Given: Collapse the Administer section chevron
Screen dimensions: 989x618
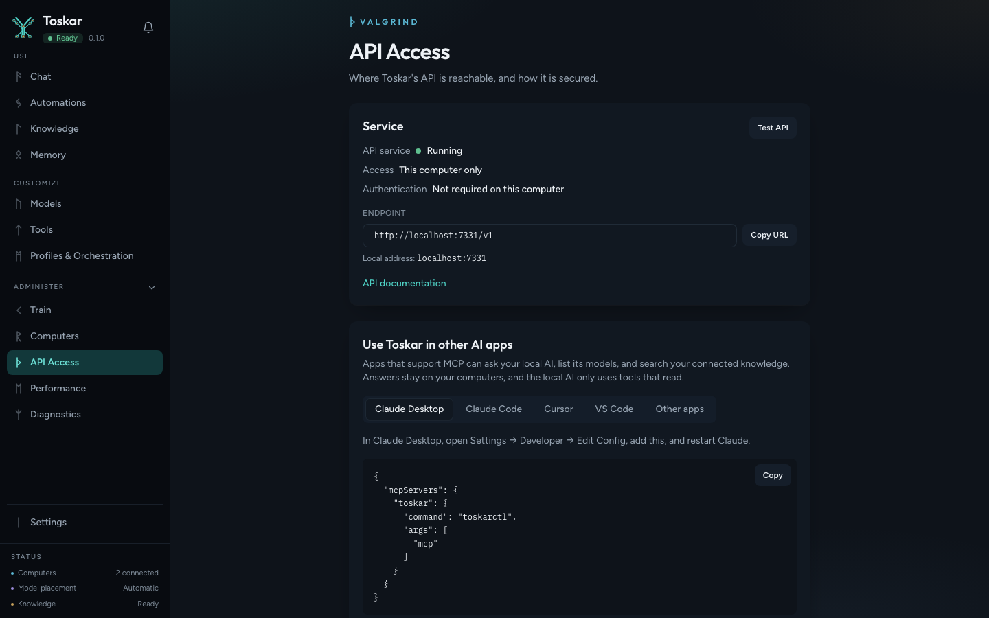Looking at the screenshot, I should pos(152,288).
